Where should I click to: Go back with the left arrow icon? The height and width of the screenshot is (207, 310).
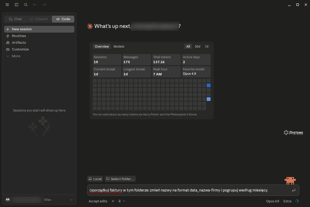(35, 5)
